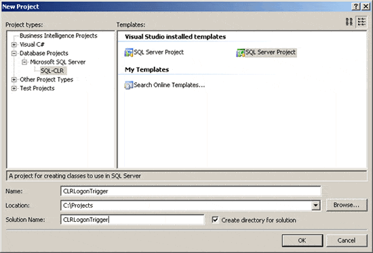Screen dimensions: 373x253
Task: Collapse the Database Projects node
Action: coord(14,54)
